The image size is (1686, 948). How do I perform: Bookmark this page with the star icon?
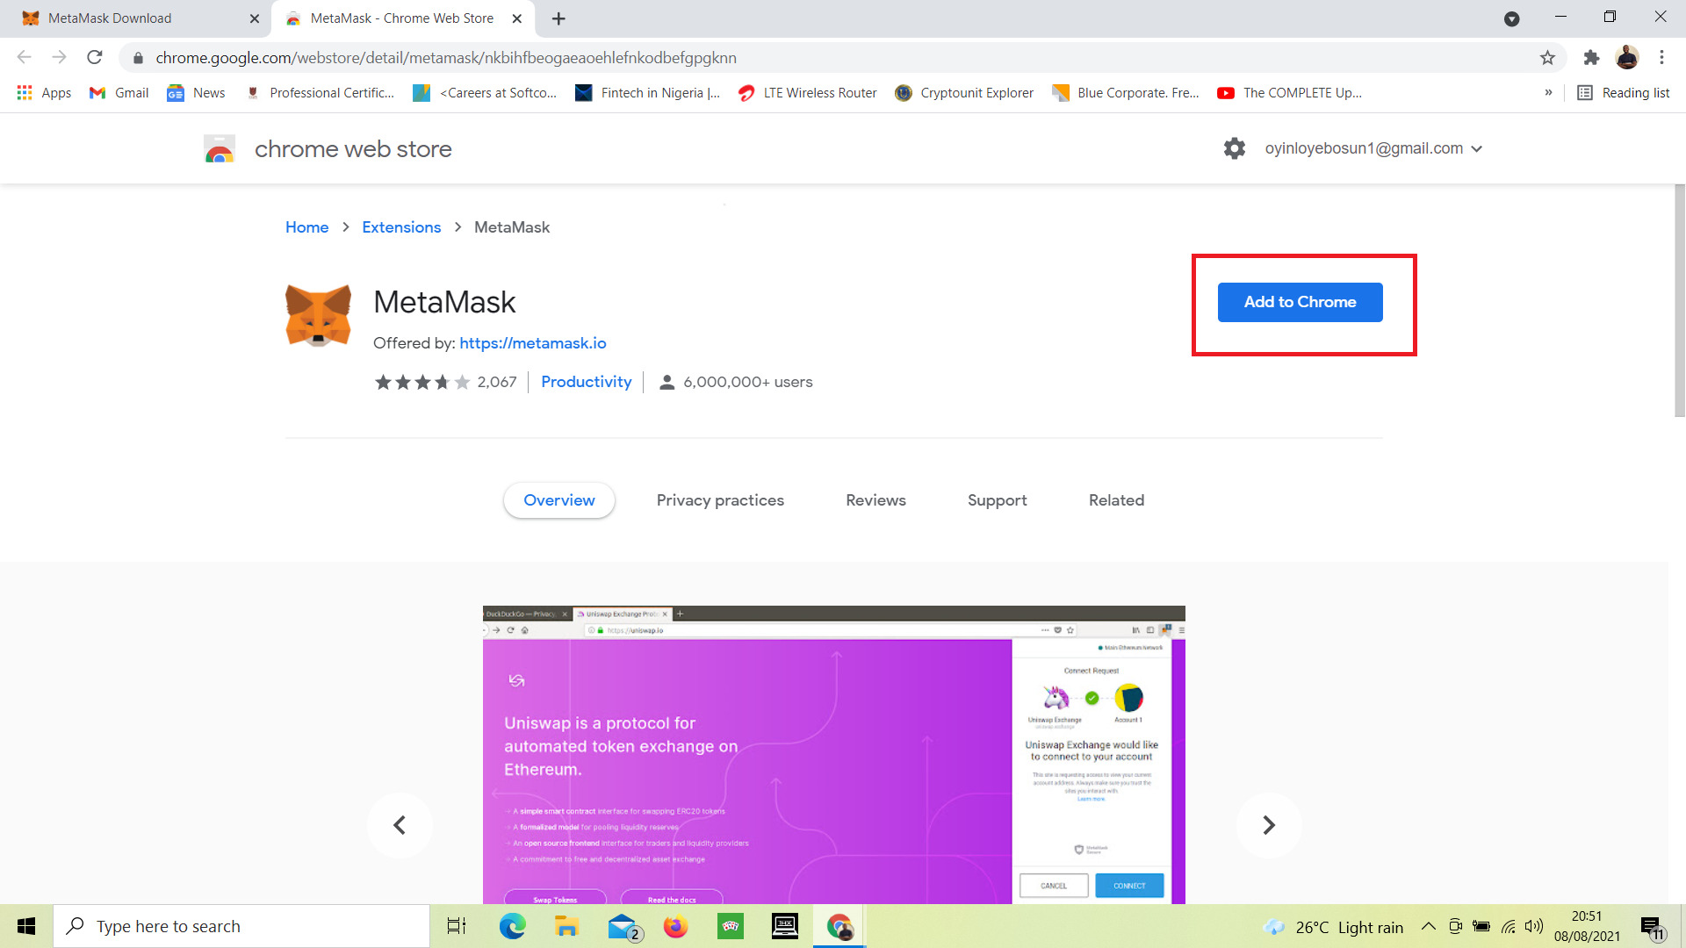pos(1547,58)
